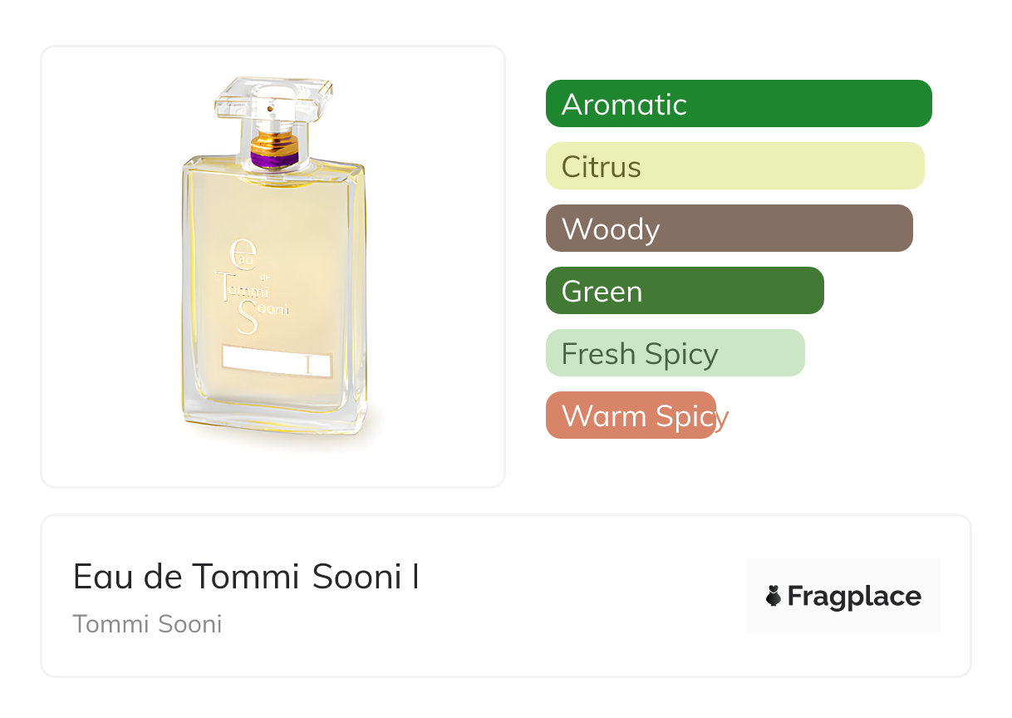Click the white label on the bottle
The height and width of the screenshot is (718, 1012).
277,365
